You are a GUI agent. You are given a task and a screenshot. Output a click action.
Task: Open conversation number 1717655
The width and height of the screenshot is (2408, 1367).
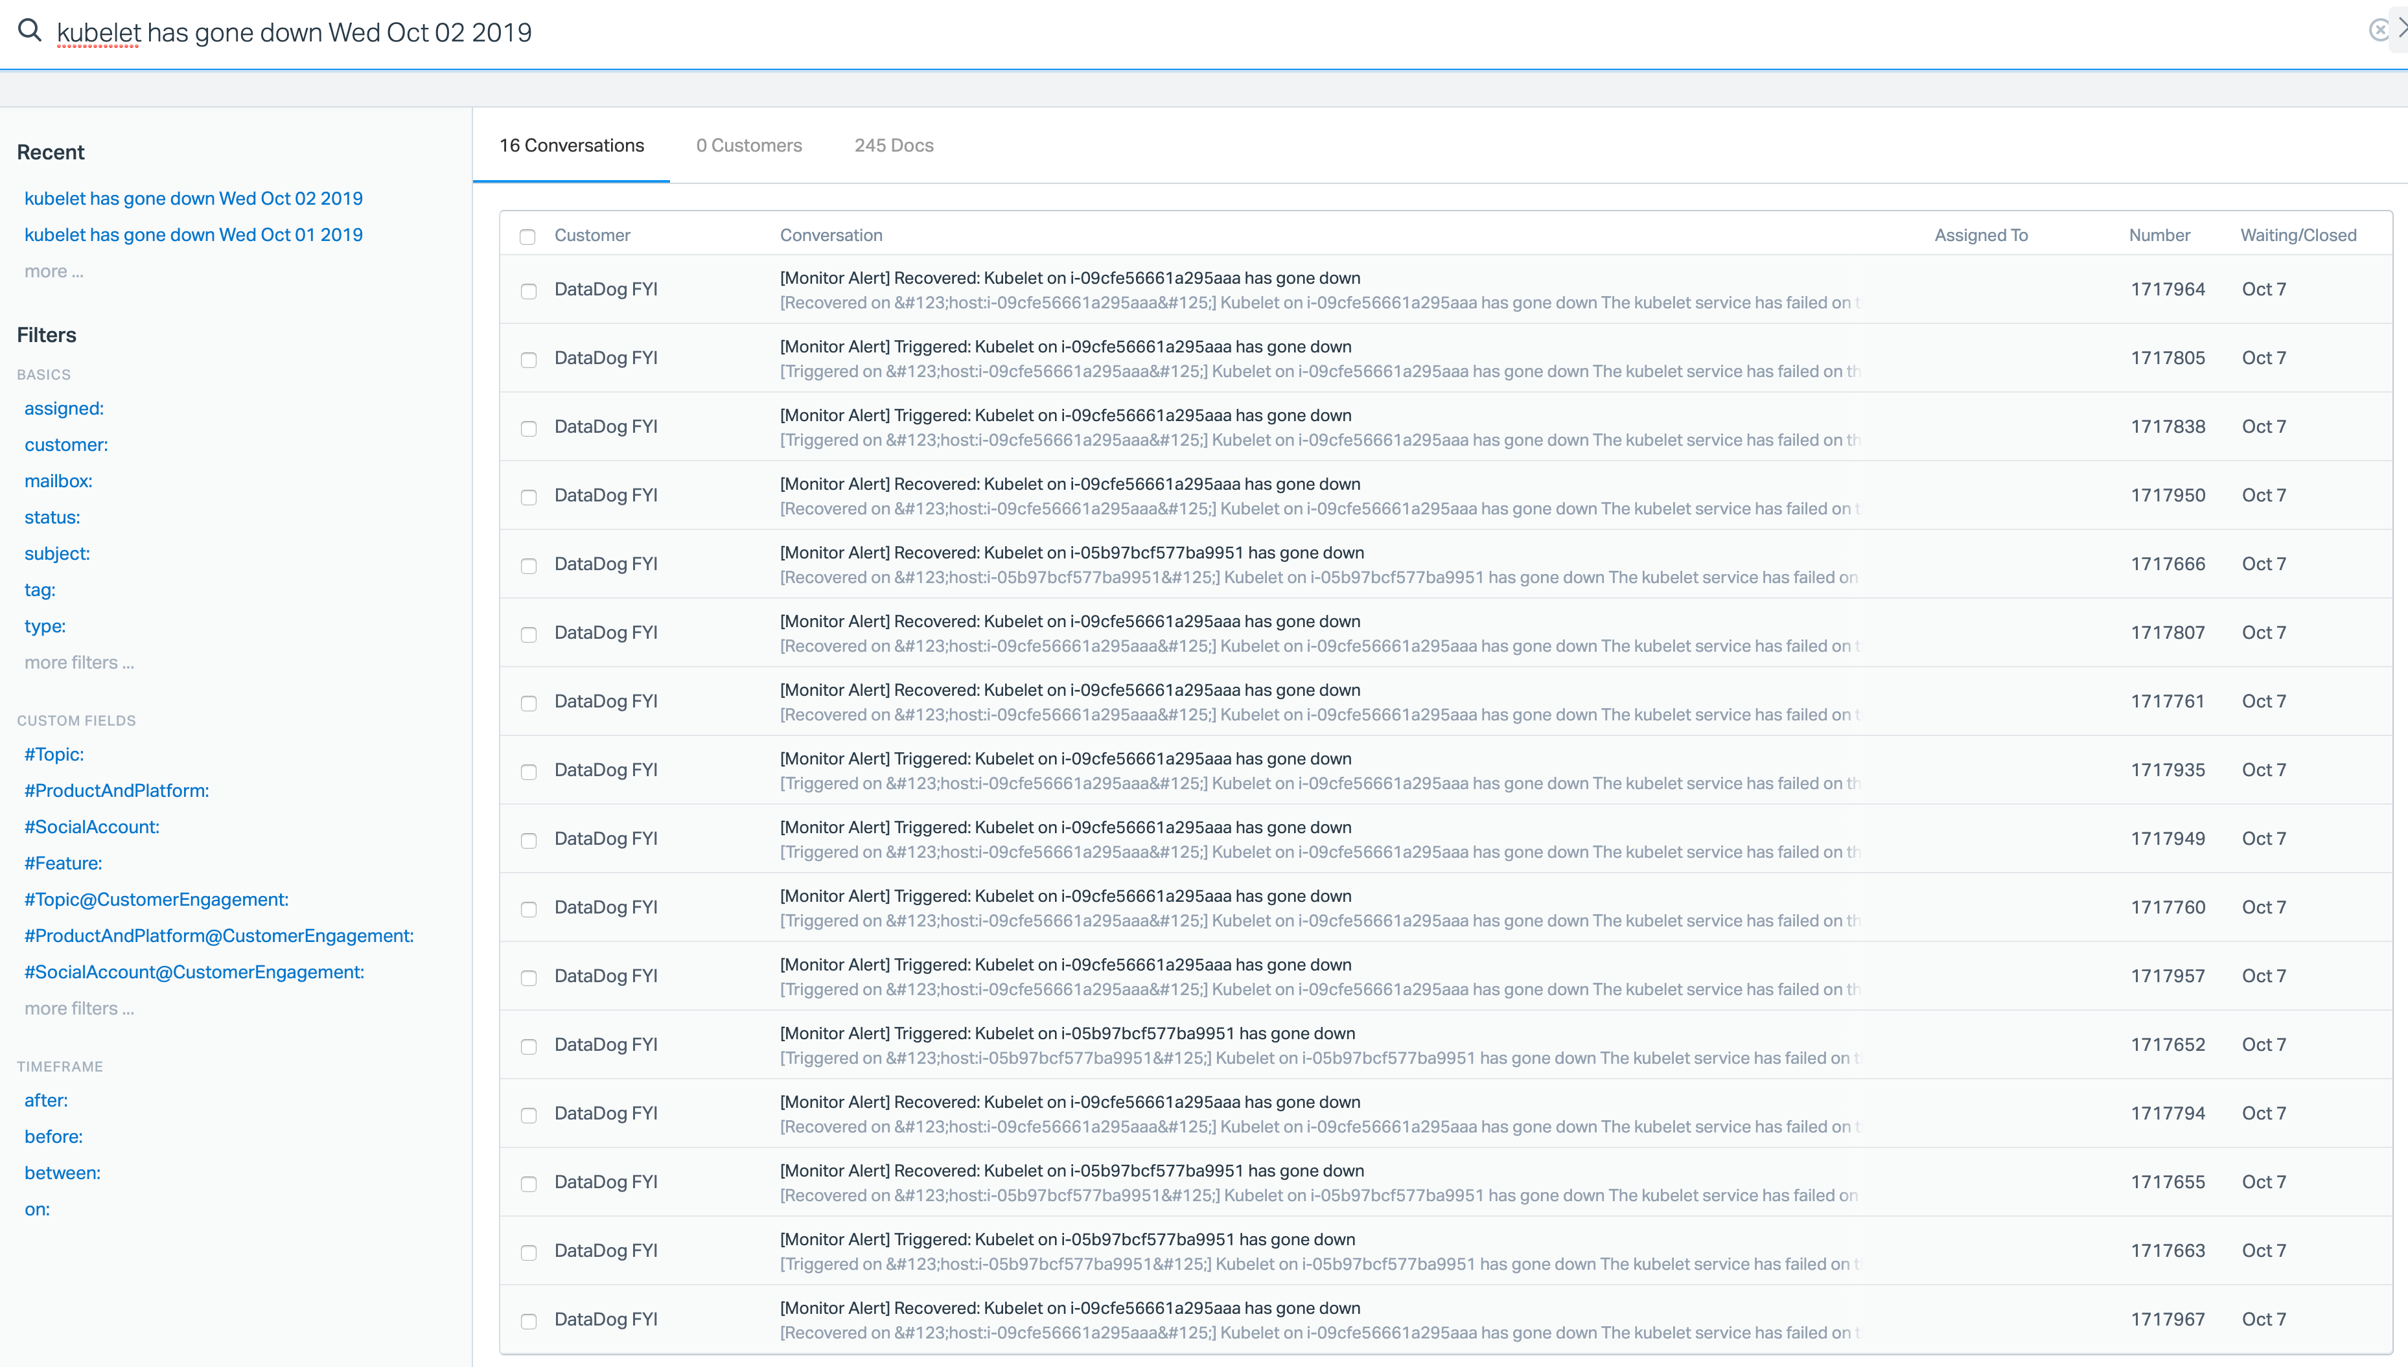pyautogui.click(x=1446, y=1182)
